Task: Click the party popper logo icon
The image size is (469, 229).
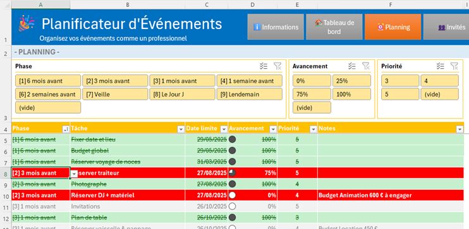Action: [27, 23]
